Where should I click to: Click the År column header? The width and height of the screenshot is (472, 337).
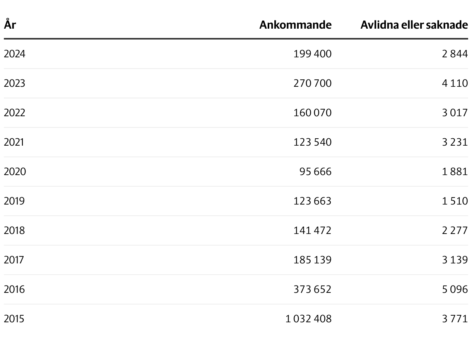(10, 25)
